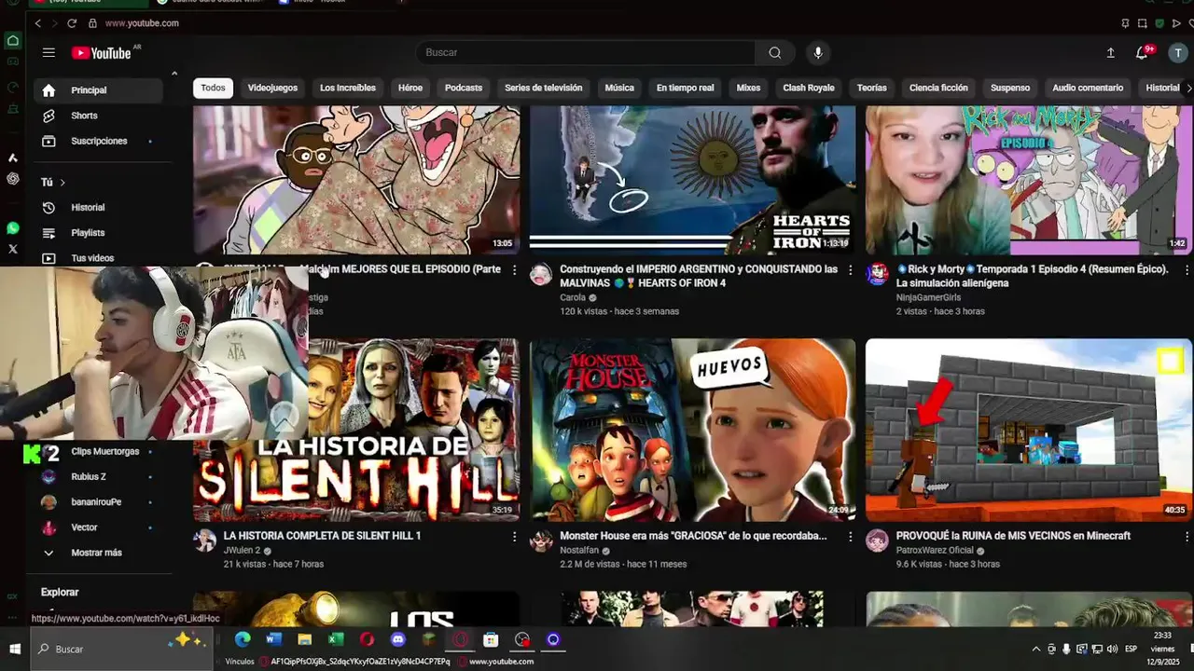This screenshot has width=1194, height=671.
Task: Open the YouTube hamburger guide menu
Action: (49, 53)
